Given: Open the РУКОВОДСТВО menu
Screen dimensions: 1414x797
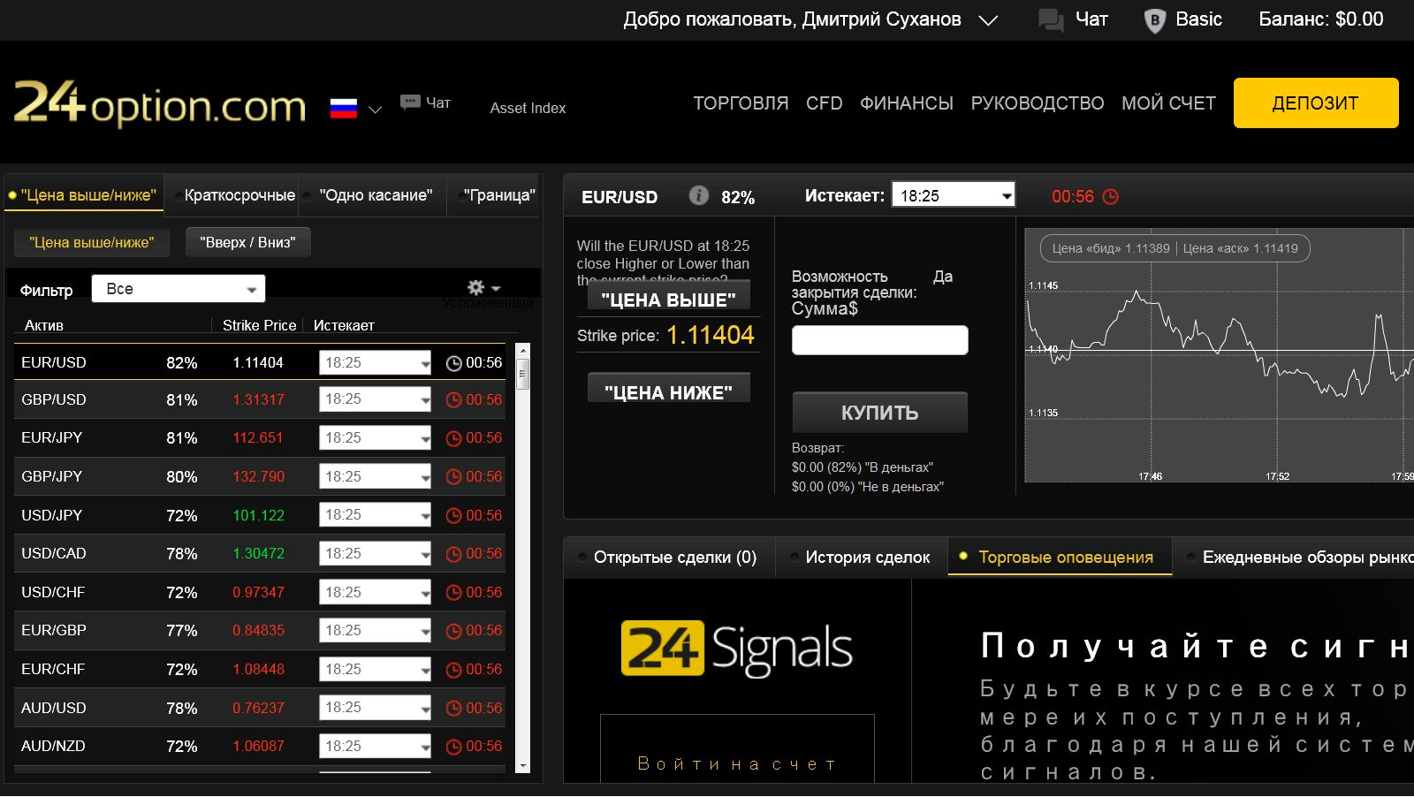Looking at the screenshot, I should 1038,103.
